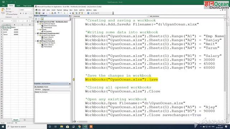Viewport: 230px width, 129px height.
Task: Click the Save icon in the VBA toolbar
Action: click(43, 13)
